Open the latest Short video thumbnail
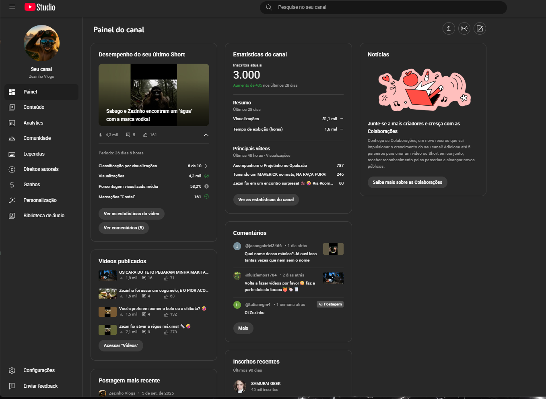The width and height of the screenshot is (546, 399). pos(154,95)
